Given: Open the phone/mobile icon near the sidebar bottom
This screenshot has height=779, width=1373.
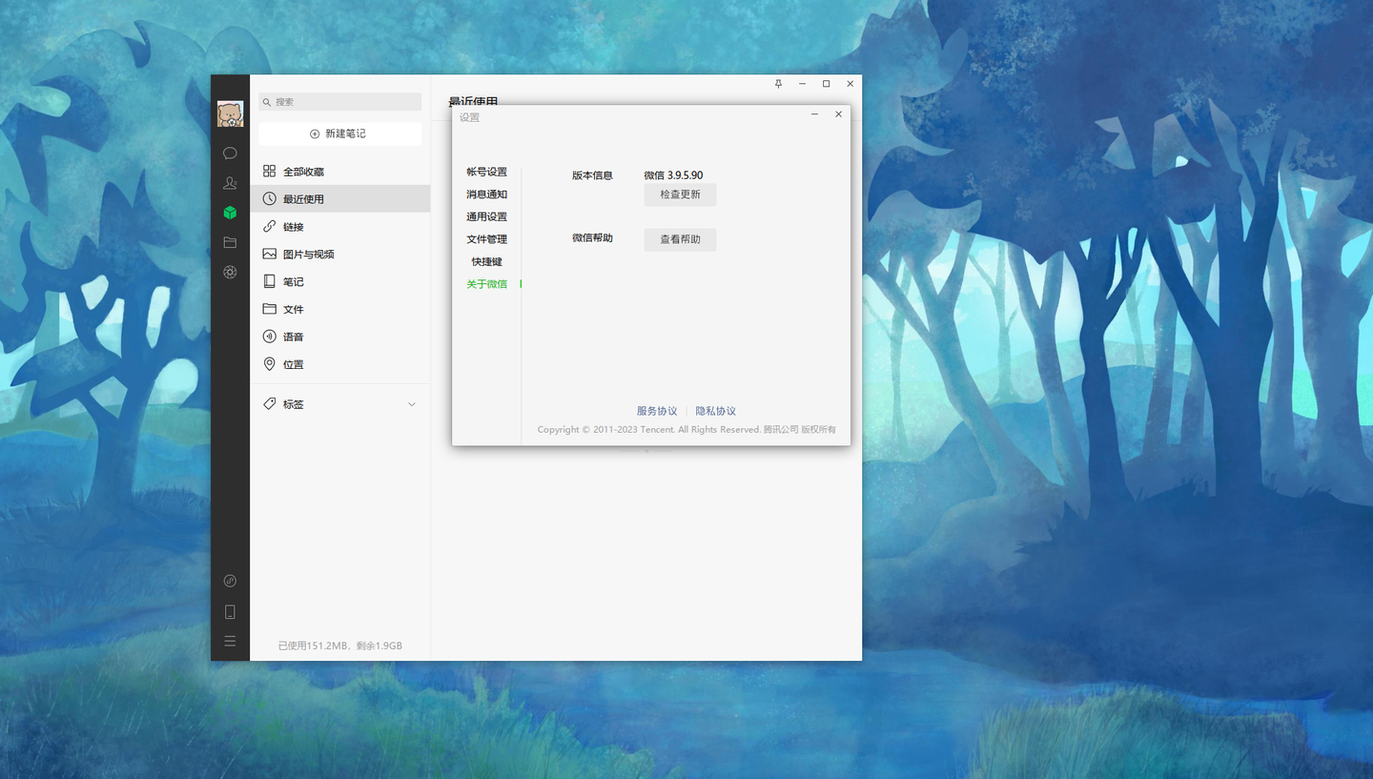Looking at the screenshot, I should pyautogui.click(x=229, y=610).
